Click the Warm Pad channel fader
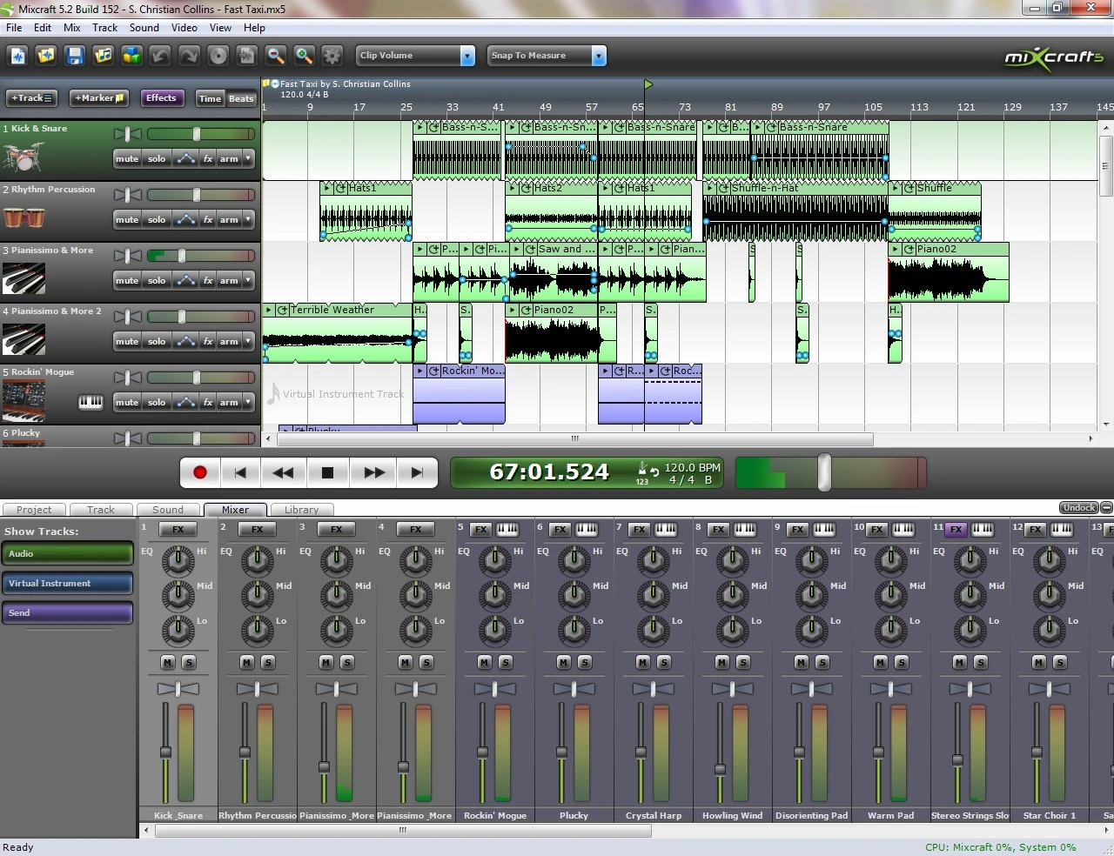This screenshot has height=856, width=1114. pyautogui.click(x=878, y=752)
